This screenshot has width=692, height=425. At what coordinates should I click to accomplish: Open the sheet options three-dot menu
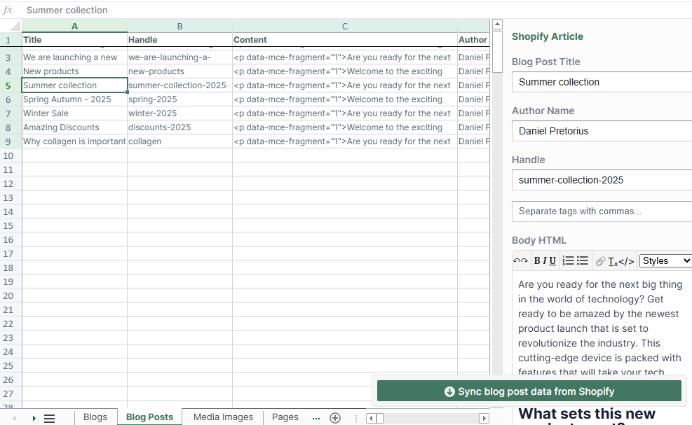tap(355, 417)
